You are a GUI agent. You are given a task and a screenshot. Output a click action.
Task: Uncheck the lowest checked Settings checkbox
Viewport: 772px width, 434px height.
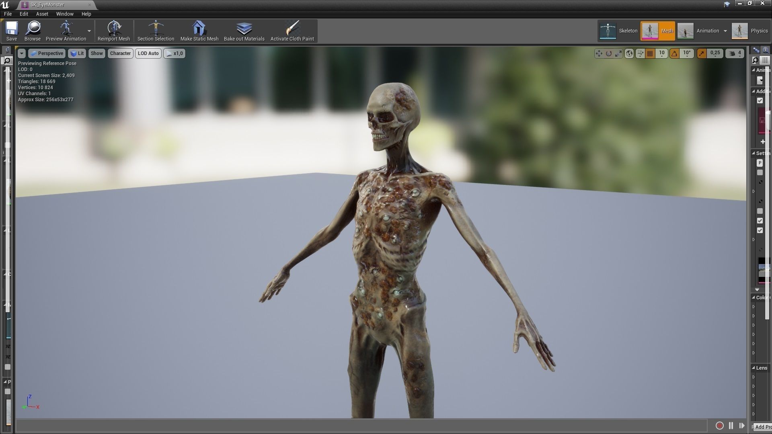(x=760, y=230)
